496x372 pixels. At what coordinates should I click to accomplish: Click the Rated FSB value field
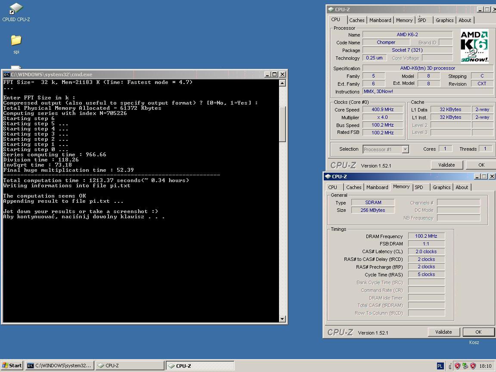[383, 133]
